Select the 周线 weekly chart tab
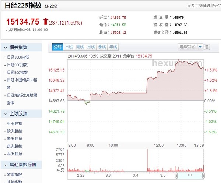Viewport: 221px width, 183px height. click(x=80, y=47)
